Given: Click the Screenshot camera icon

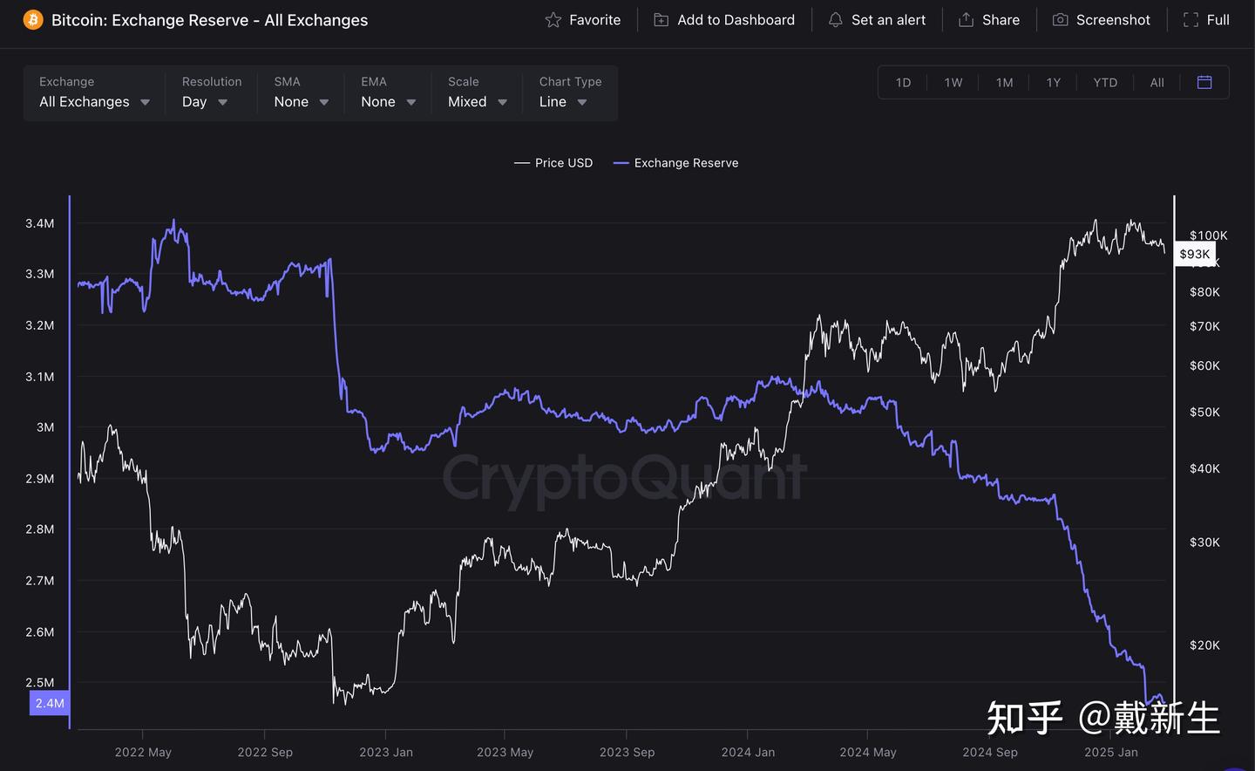Looking at the screenshot, I should [1060, 19].
